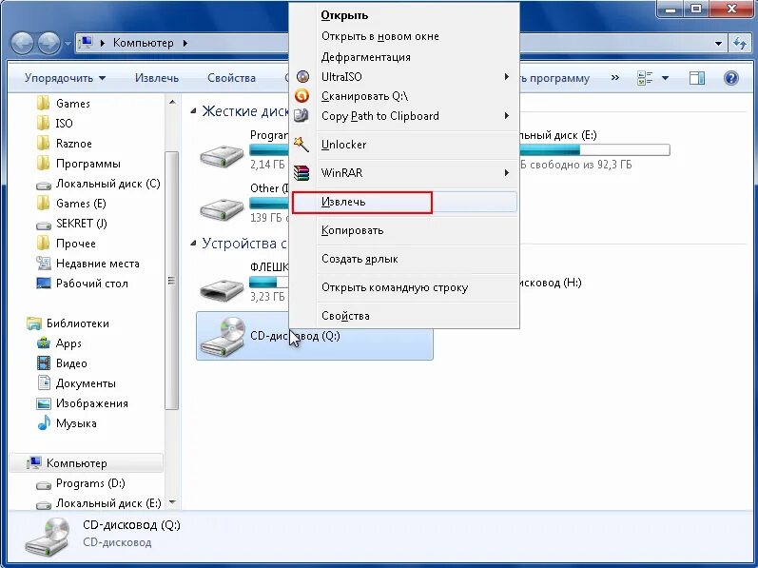Click the change view icon
This screenshot has width=758, height=568.
click(x=645, y=78)
